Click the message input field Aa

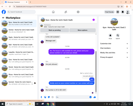tap(73, 97)
